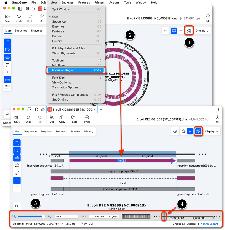This screenshot has width=225, height=230.
Task: Select circular map view in back window
Action: (x=174, y=31)
